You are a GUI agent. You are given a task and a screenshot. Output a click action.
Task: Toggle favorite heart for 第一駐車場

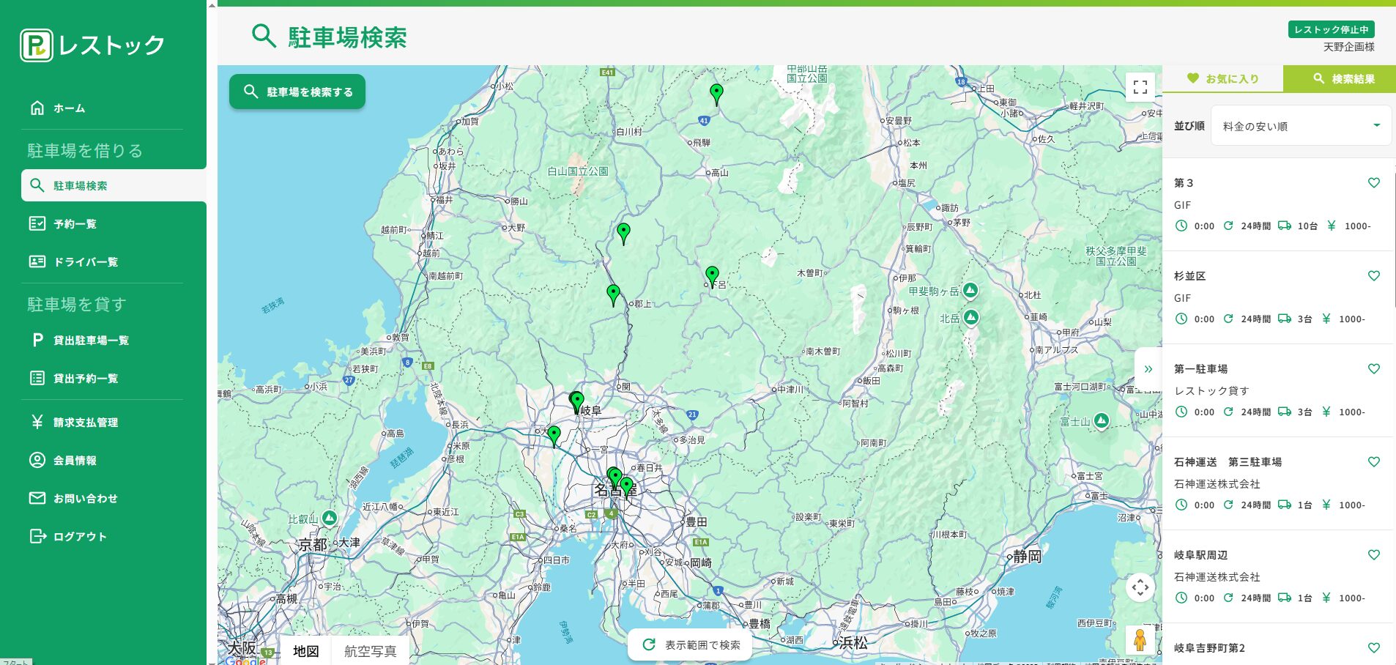(x=1373, y=369)
